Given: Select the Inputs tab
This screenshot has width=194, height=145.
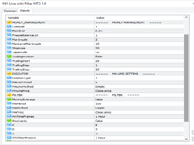Looking at the screenshot, I should [25, 11].
